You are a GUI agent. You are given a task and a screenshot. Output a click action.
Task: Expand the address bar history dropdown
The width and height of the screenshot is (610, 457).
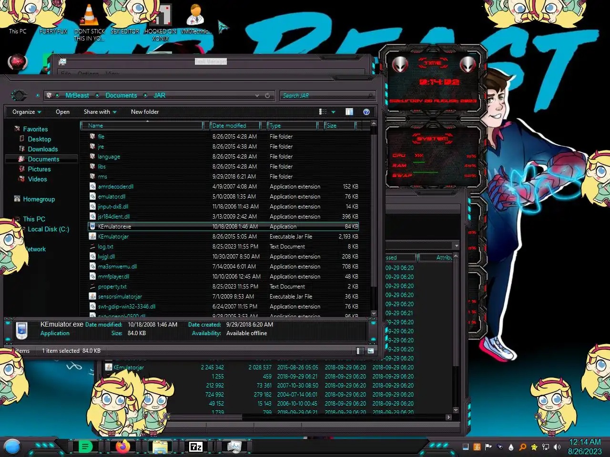pyautogui.click(x=257, y=96)
